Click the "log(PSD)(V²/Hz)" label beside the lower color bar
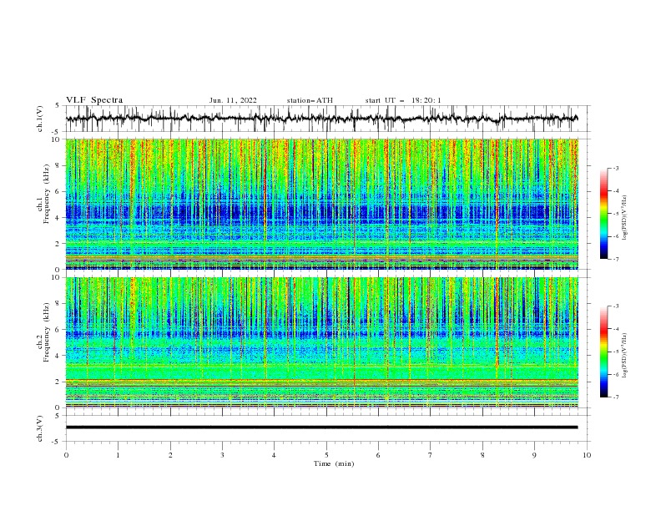This screenshot has width=661, height=511. click(624, 355)
